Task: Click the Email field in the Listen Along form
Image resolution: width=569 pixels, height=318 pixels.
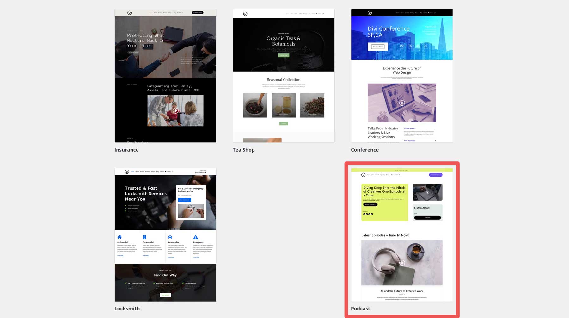Action: pos(427,213)
